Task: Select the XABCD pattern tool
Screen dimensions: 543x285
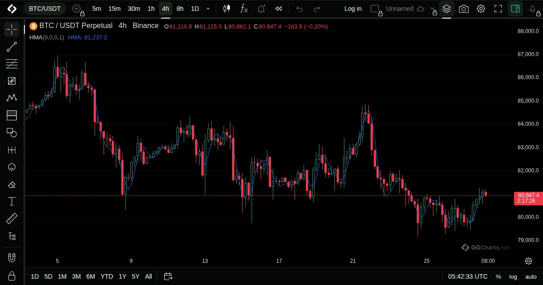Action: 12,98
